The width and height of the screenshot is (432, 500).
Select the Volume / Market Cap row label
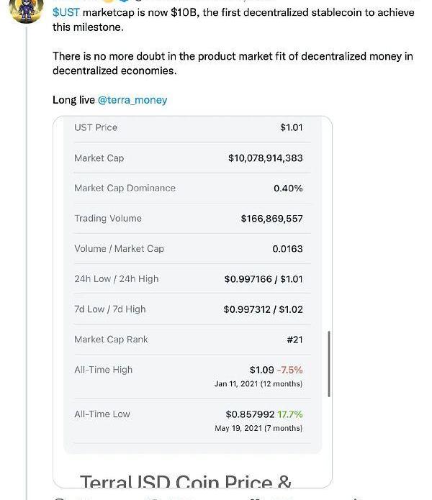click(119, 249)
